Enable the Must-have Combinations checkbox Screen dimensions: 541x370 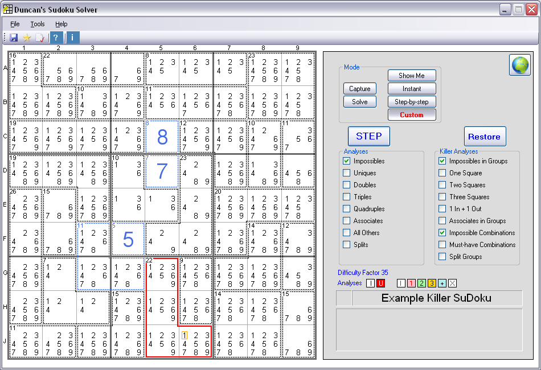coord(442,244)
